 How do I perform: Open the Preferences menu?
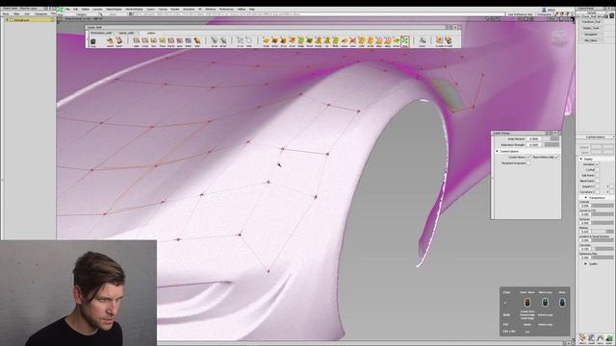(x=226, y=9)
